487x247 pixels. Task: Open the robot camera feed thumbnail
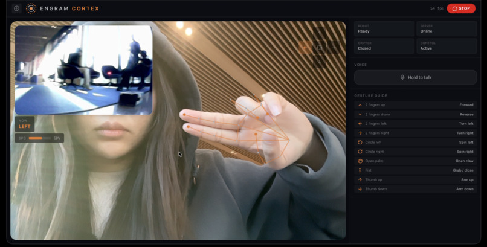click(83, 70)
